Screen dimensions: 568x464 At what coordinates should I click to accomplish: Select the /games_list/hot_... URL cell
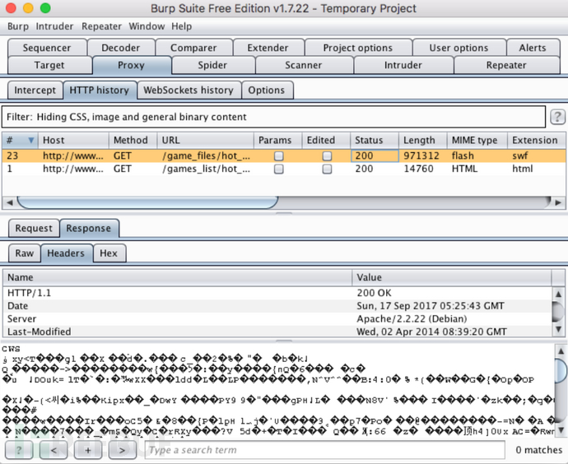tap(206, 169)
